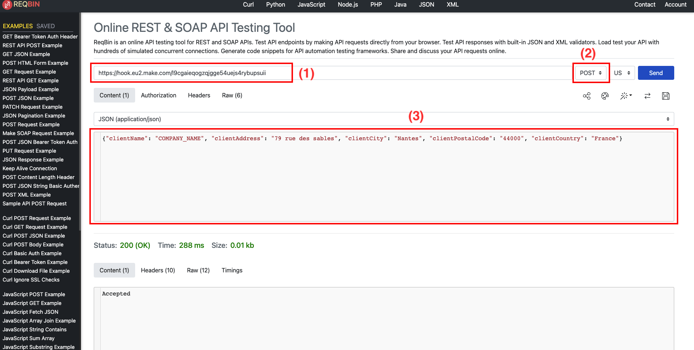Open the request Raw (6) tab
This screenshot has width=694, height=350.
(232, 95)
